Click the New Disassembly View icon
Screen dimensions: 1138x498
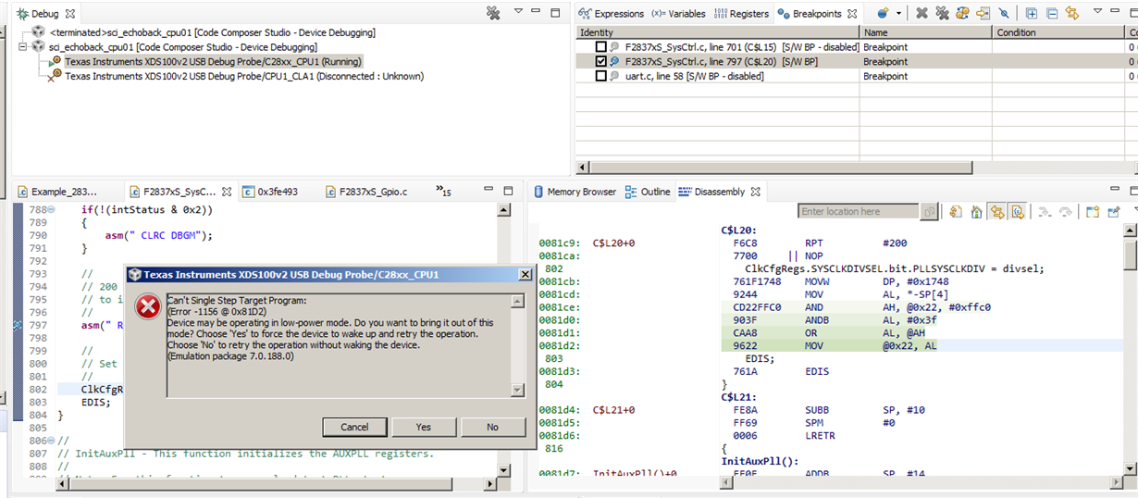tap(1093, 211)
